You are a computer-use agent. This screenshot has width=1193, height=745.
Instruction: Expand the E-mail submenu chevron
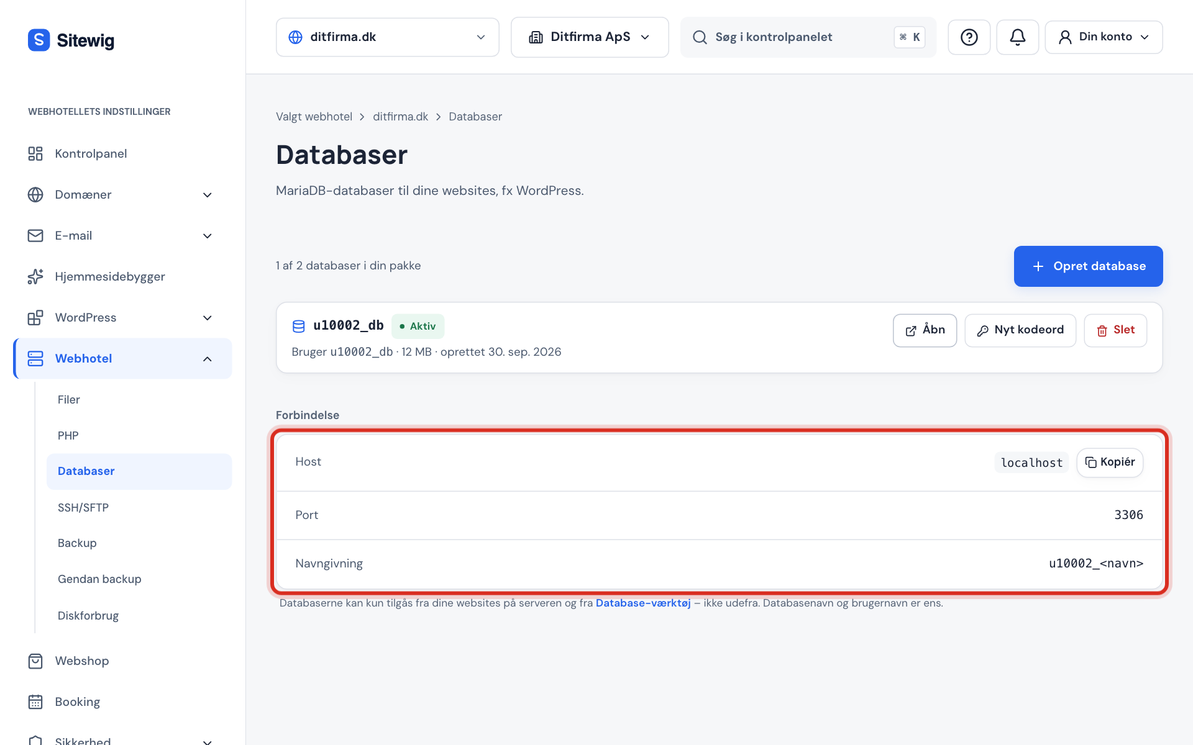coord(208,236)
